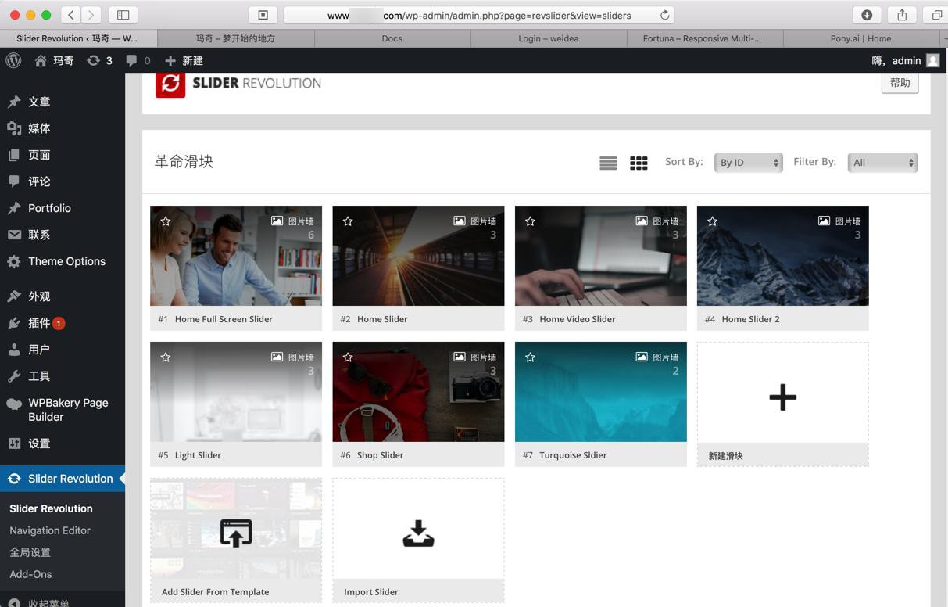Select Slider Revolution main sidebar menu

point(63,479)
